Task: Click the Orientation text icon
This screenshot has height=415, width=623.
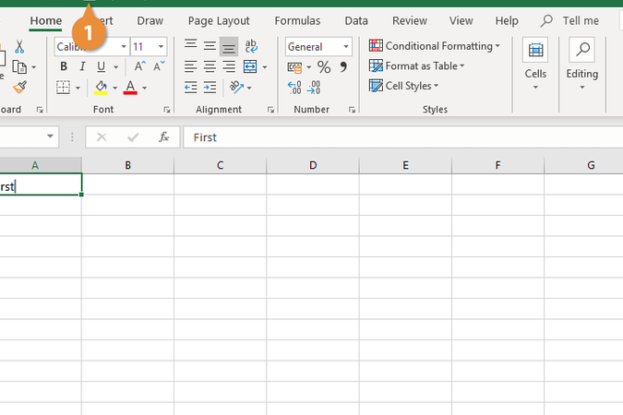Action: pyautogui.click(x=237, y=87)
